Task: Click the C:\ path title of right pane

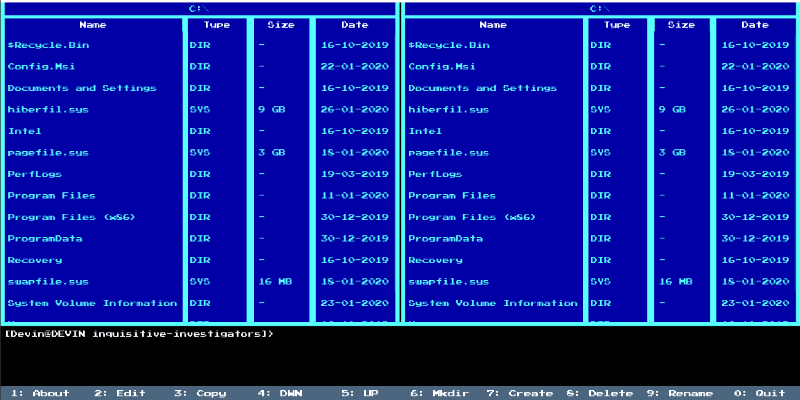Action: (600, 9)
